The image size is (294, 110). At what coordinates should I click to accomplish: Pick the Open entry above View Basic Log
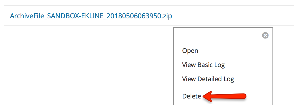[190, 51]
